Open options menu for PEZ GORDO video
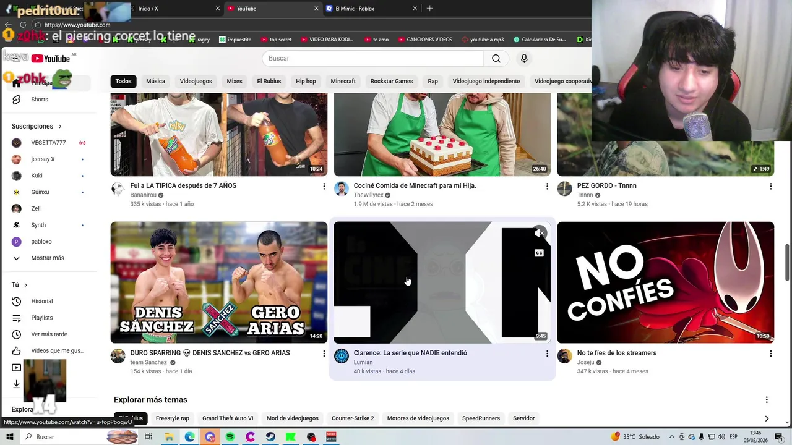Viewport: 792px width, 445px height. click(x=770, y=186)
